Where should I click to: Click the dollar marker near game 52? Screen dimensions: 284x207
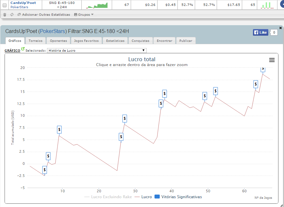coord(216,91)
